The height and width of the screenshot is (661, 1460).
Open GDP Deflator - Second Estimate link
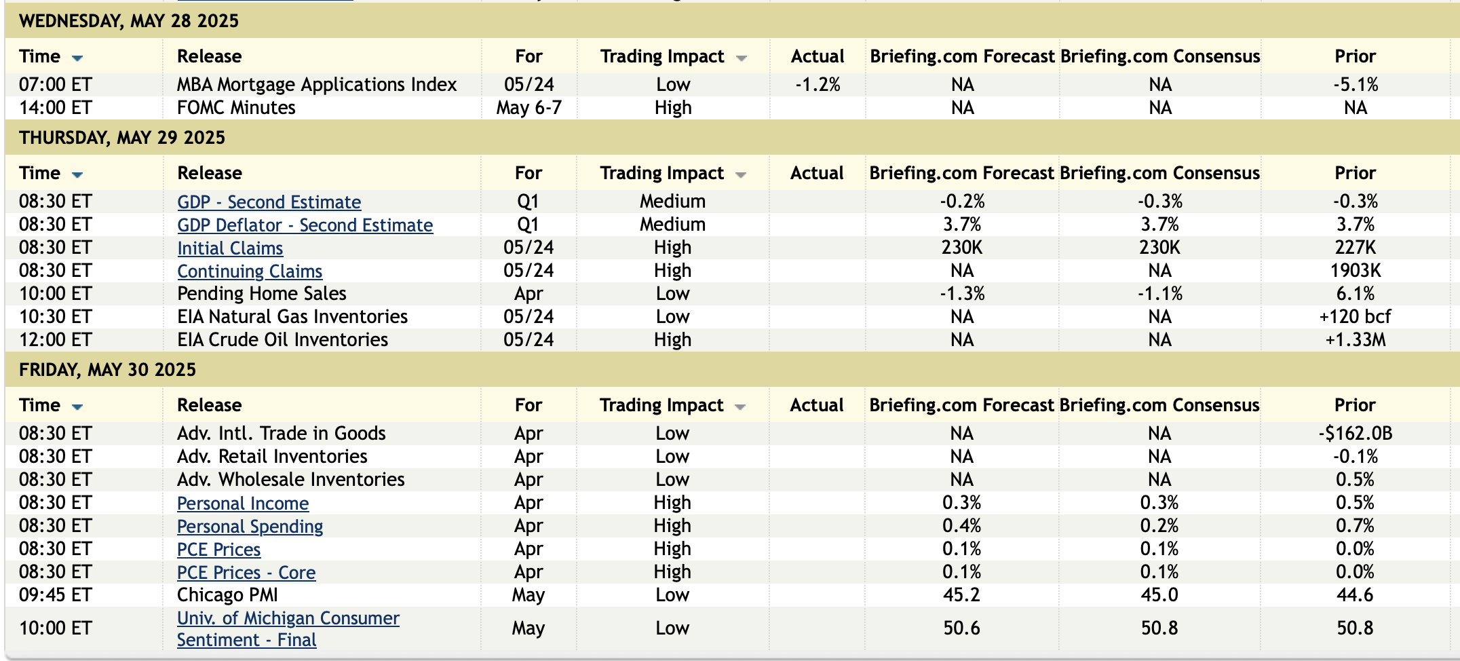[x=305, y=225]
